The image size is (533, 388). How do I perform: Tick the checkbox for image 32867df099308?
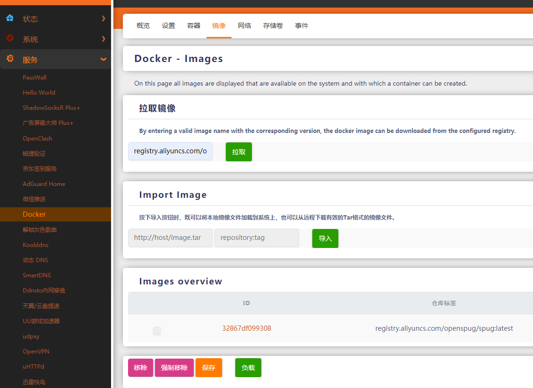click(x=157, y=331)
